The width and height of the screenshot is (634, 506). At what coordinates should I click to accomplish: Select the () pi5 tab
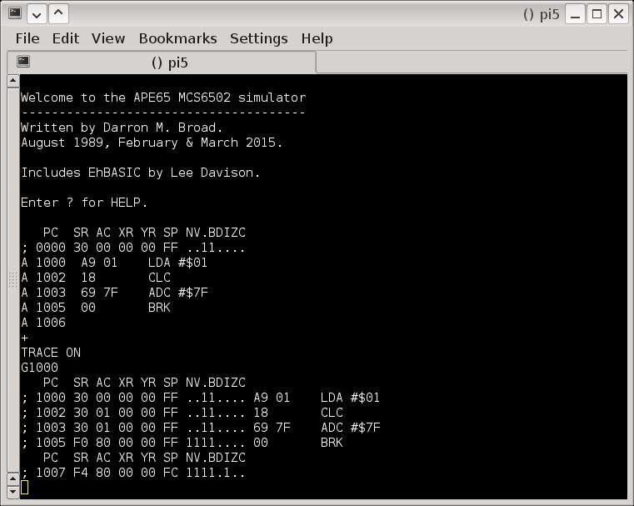coord(162,63)
